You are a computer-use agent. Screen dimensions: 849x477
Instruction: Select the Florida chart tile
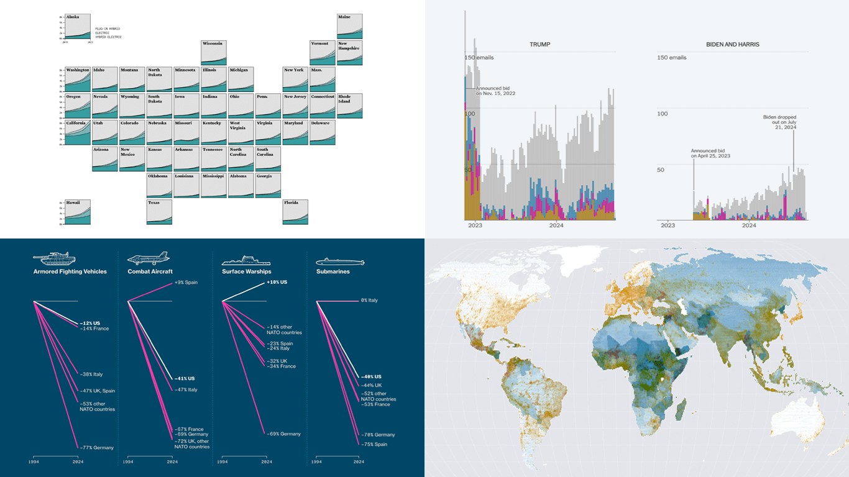(x=295, y=212)
